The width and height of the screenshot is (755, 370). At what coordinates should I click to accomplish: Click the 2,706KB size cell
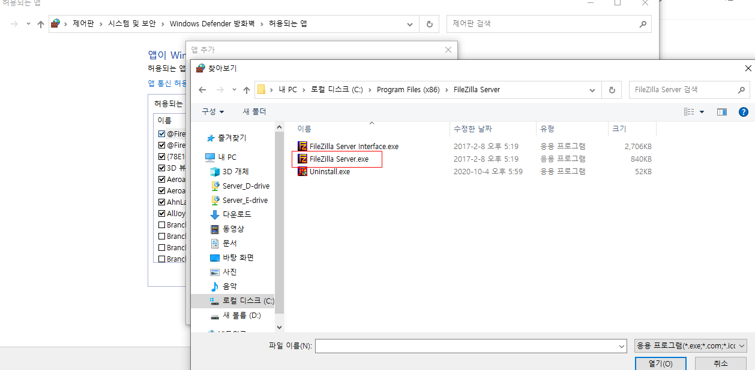pyautogui.click(x=638, y=146)
